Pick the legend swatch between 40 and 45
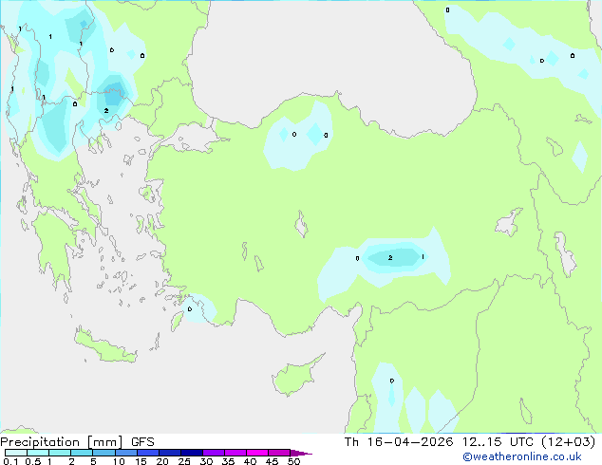The height and width of the screenshot is (465, 602). (x=257, y=453)
